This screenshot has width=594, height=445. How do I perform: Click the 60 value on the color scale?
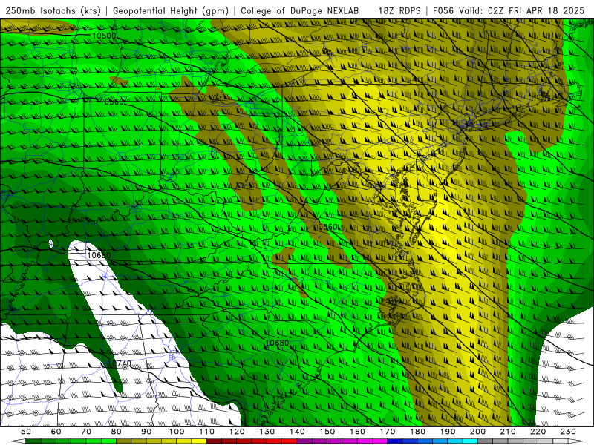56,432
